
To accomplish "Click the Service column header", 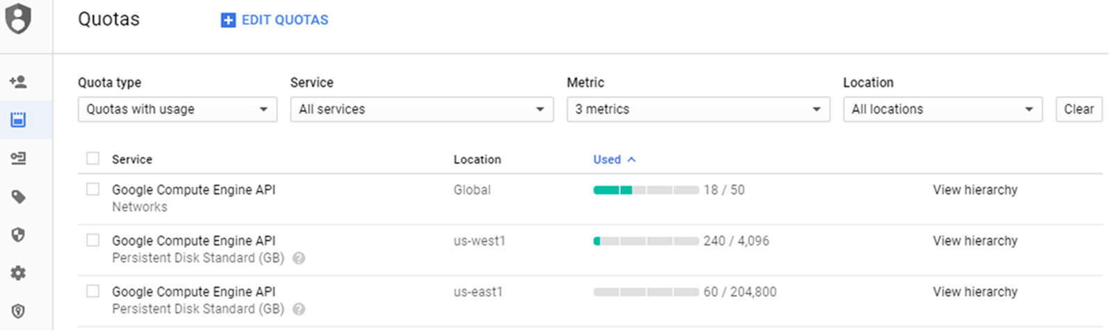I will (x=132, y=159).
